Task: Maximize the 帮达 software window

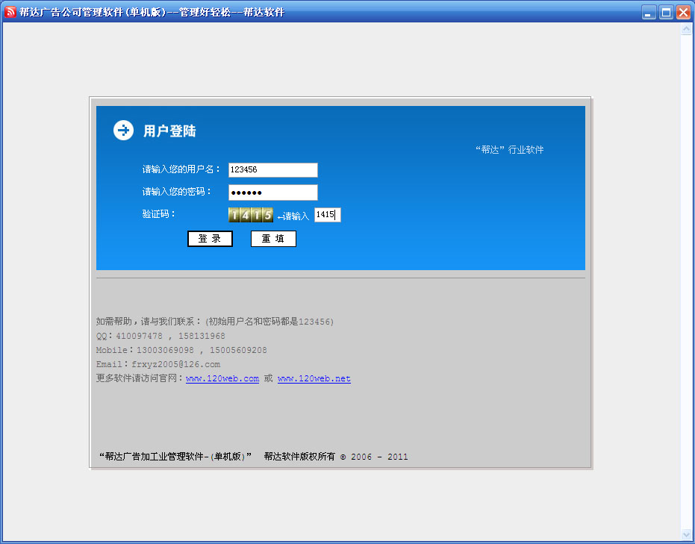Action: pyautogui.click(x=666, y=12)
